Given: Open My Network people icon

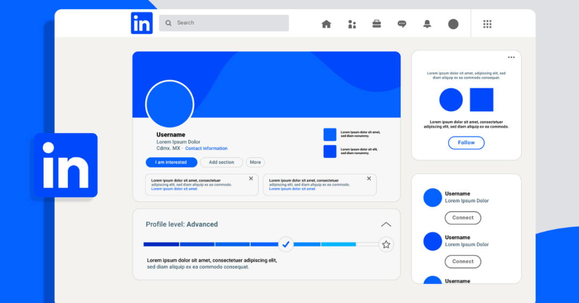Looking at the screenshot, I should click(352, 24).
